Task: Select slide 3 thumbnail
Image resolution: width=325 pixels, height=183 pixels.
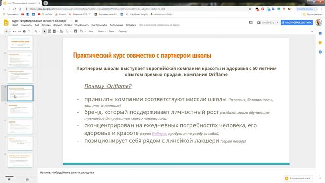Action: pos(20,76)
